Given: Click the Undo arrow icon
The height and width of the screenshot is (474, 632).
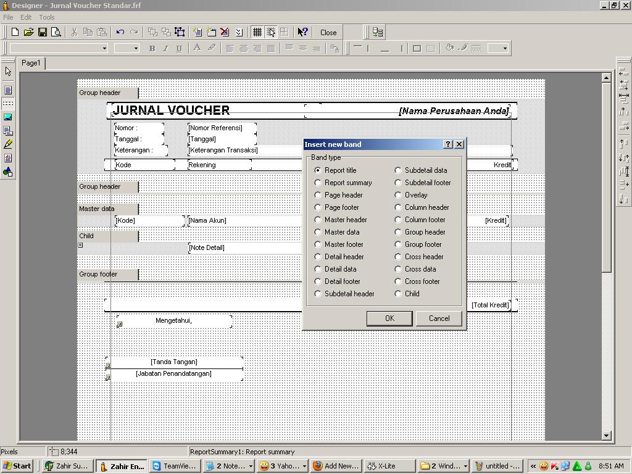Looking at the screenshot, I should click(x=120, y=32).
